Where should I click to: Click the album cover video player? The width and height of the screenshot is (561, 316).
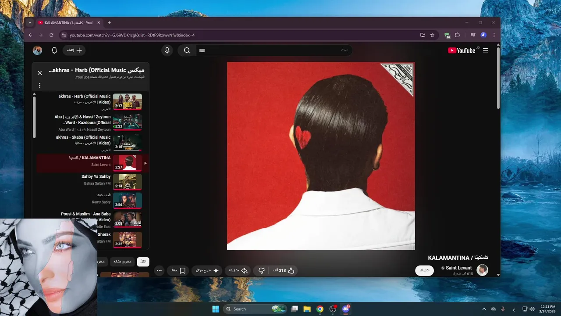[321, 156]
